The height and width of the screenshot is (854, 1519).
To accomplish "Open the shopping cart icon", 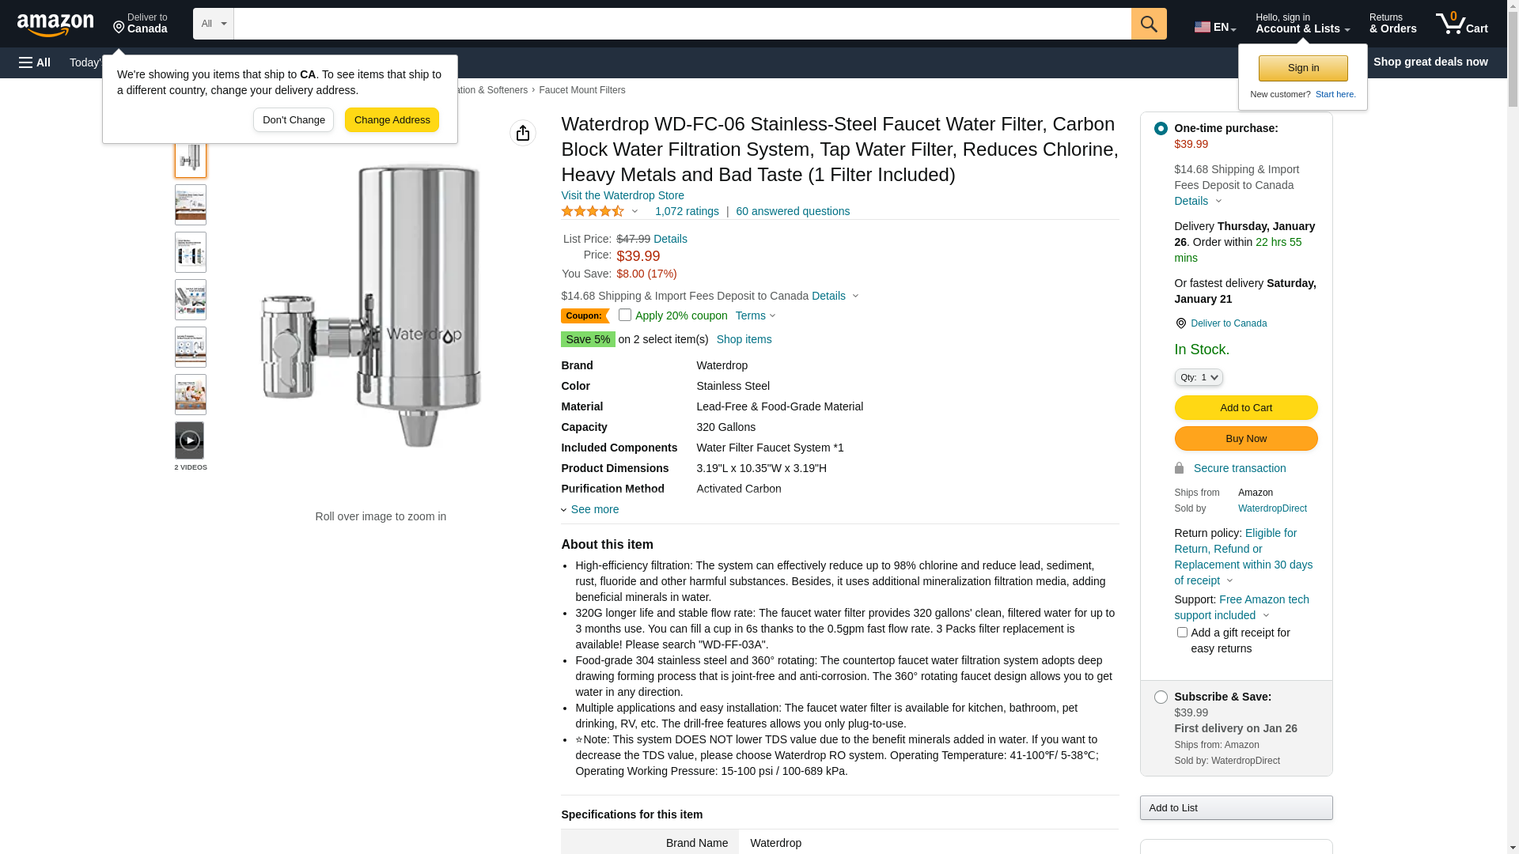I will click(1462, 24).
